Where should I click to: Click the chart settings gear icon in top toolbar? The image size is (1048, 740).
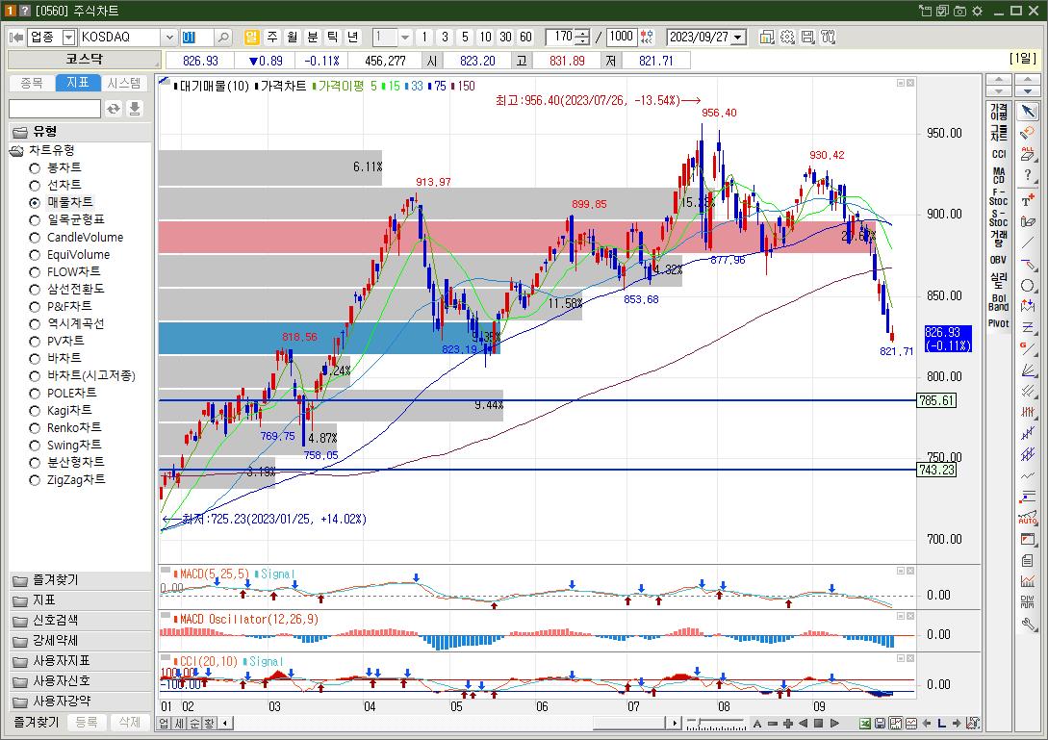tap(787, 37)
